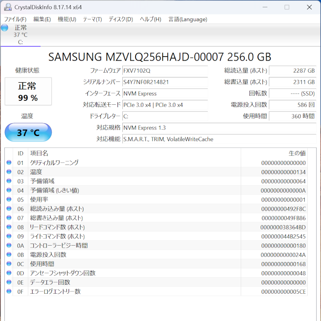This screenshot has width=321, height=321.
Task: Click power-on hours value 360 時間
Action: 293,116
